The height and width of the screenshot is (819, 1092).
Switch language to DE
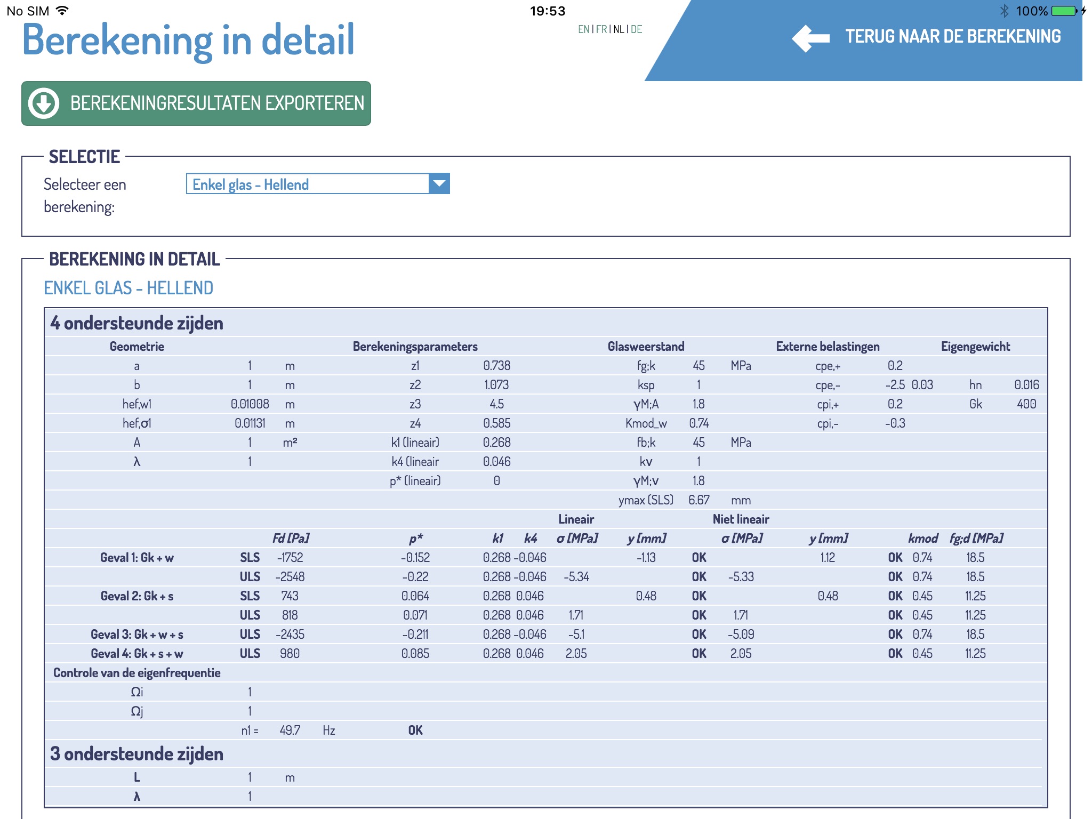pos(637,29)
